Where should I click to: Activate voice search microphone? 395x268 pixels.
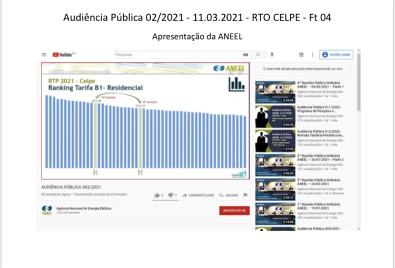point(272,54)
